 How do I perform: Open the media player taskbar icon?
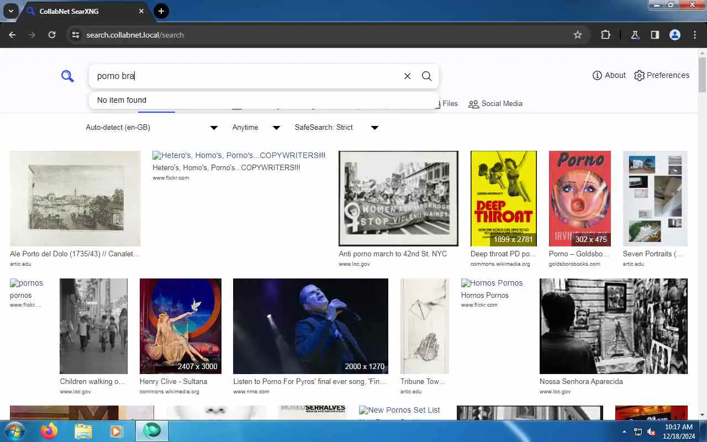[117, 431]
